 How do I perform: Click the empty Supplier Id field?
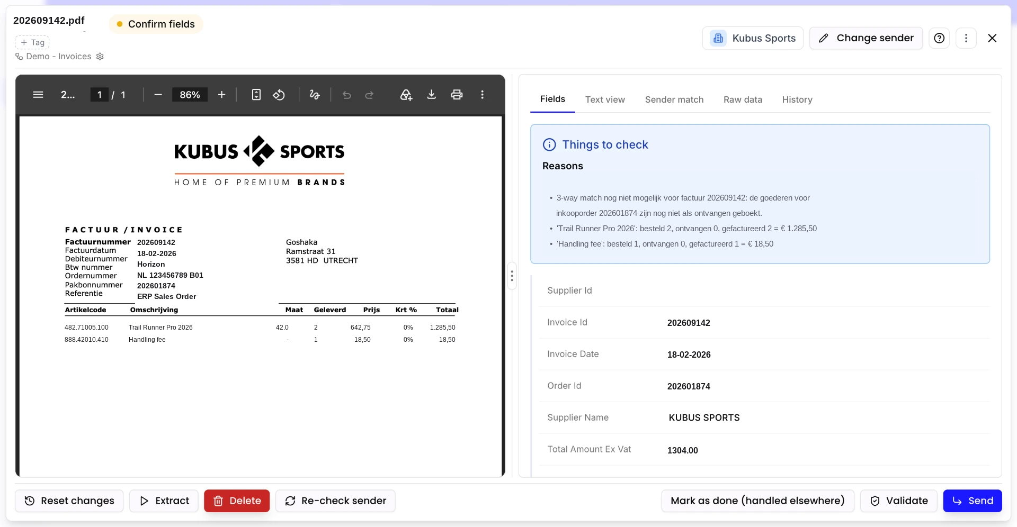point(764,290)
